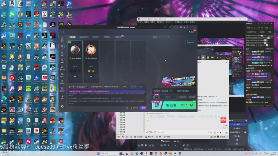Screen dimensions: 278x156
Task: Open Steam from Windows taskbar
Action: click(x=180, y=153)
